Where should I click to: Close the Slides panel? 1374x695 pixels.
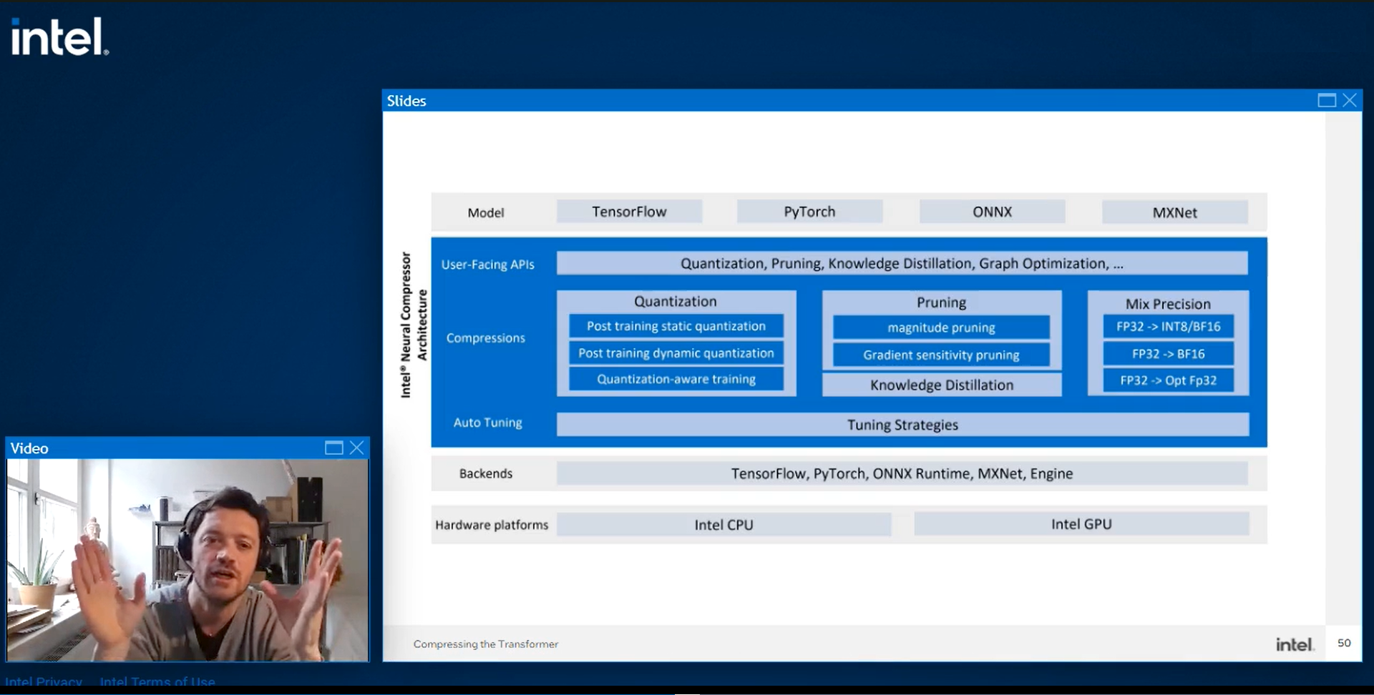point(1350,101)
